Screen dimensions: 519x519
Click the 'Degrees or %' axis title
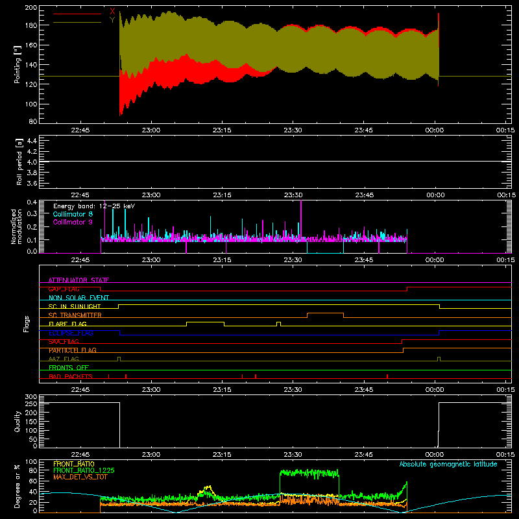(x=18, y=487)
